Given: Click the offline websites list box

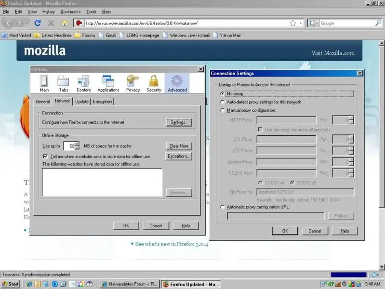Looking at the screenshot, I should pyautogui.click(x=102, y=182).
